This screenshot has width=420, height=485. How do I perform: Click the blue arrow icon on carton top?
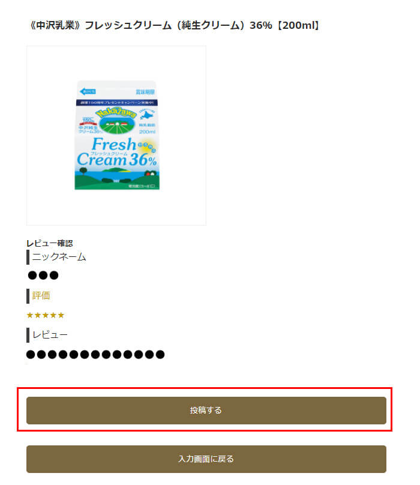click(x=88, y=91)
